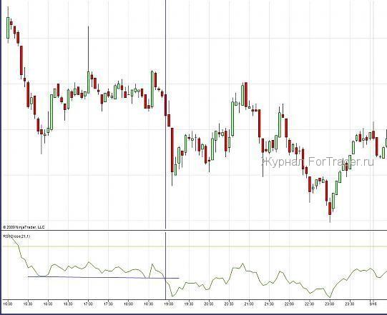Viewport: 387px width, 315px height.
Task: Select the blue horizontal trendline on RSI panel
Action: [x=104, y=278]
